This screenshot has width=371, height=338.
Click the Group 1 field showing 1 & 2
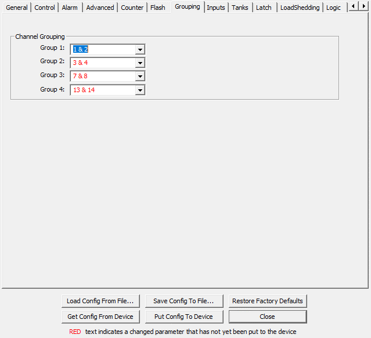click(102, 50)
